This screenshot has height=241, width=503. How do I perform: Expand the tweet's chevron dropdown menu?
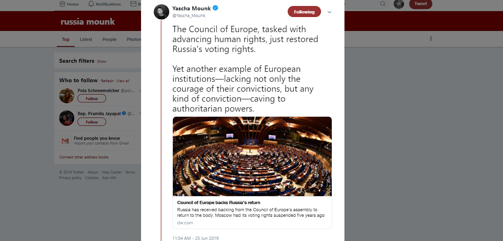pyautogui.click(x=329, y=12)
